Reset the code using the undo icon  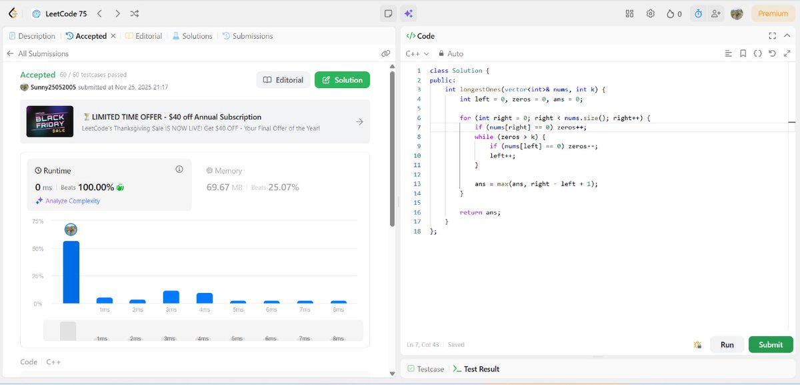(x=773, y=53)
